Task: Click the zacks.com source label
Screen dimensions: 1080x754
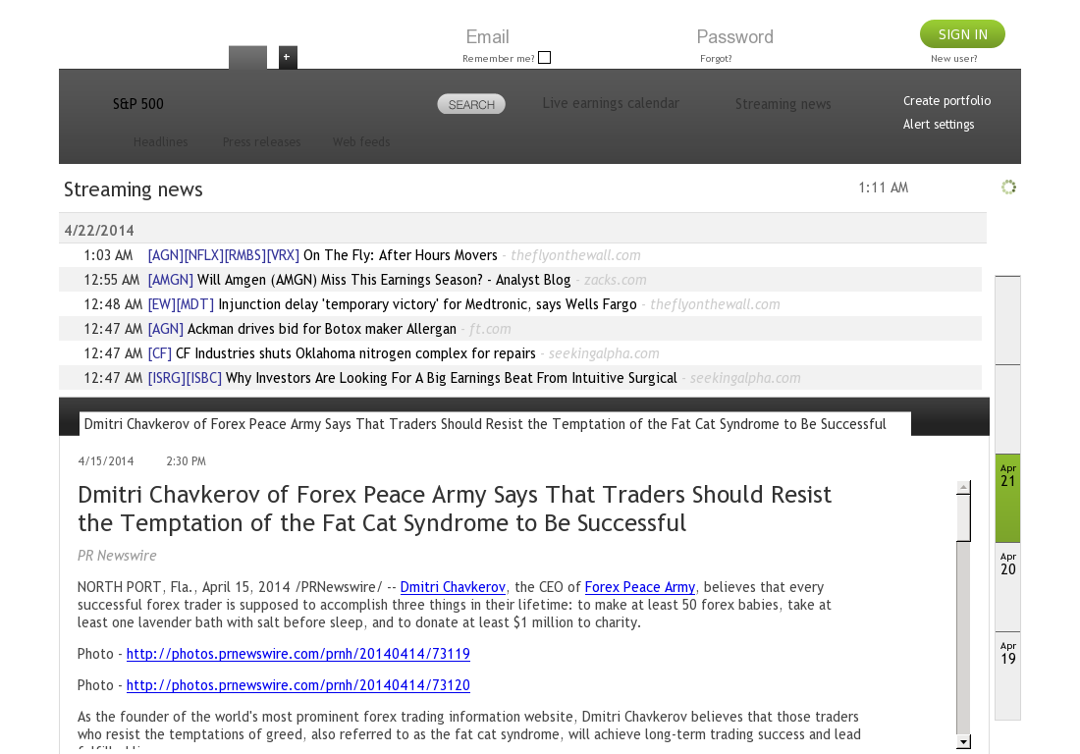Action: 615,280
